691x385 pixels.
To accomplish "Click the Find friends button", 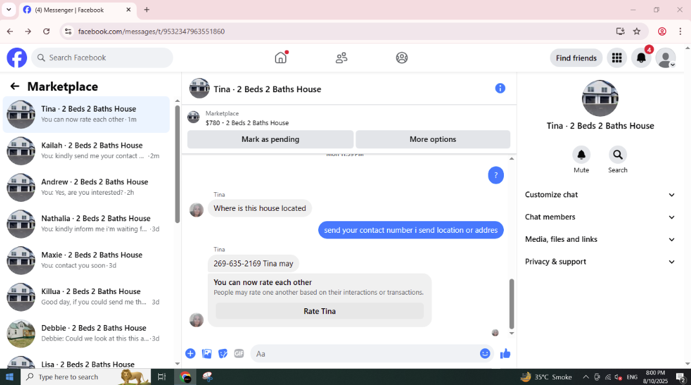I will tap(576, 57).
